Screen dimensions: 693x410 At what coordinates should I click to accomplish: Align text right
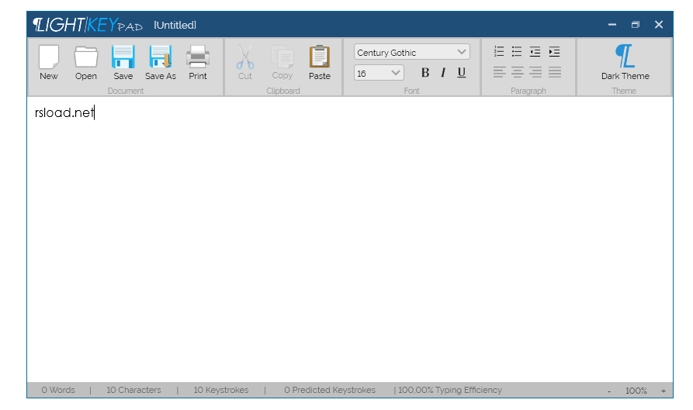[x=535, y=72]
